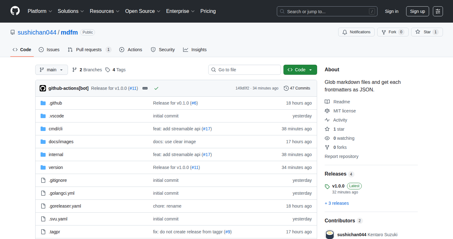
Task: Click the Report repository link
Action: (341, 156)
